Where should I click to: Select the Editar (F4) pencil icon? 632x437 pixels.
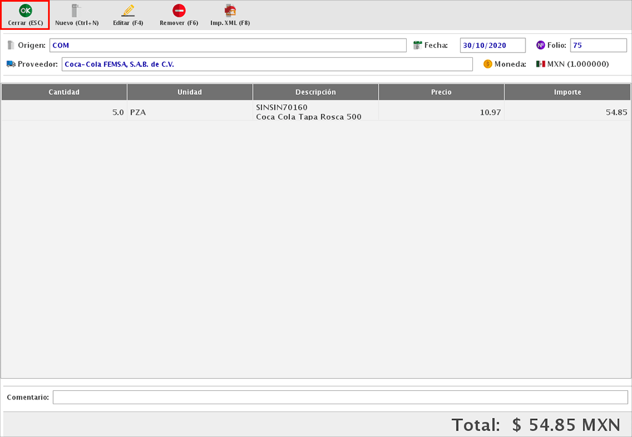(x=128, y=11)
